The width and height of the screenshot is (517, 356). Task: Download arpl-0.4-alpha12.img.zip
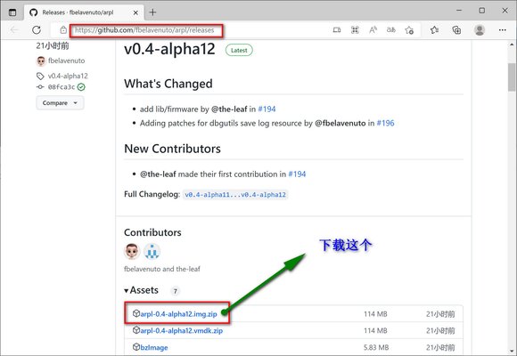click(x=178, y=314)
